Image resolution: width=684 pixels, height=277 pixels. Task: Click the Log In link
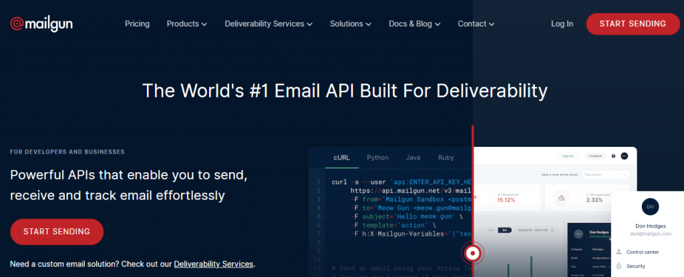pos(562,24)
